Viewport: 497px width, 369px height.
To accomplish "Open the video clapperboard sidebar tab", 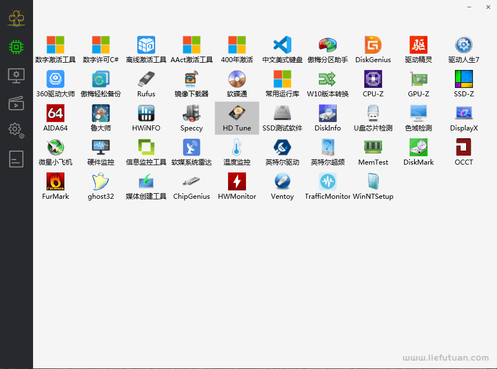I will click(16, 103).
